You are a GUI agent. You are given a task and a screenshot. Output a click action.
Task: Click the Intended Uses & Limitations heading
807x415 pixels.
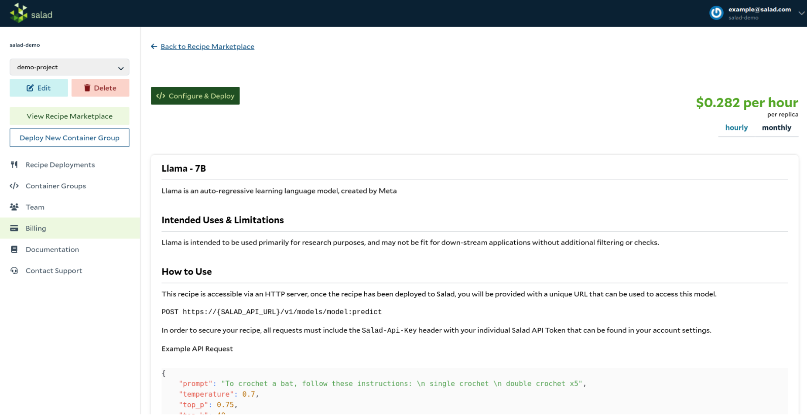click(x=222, y=220)
